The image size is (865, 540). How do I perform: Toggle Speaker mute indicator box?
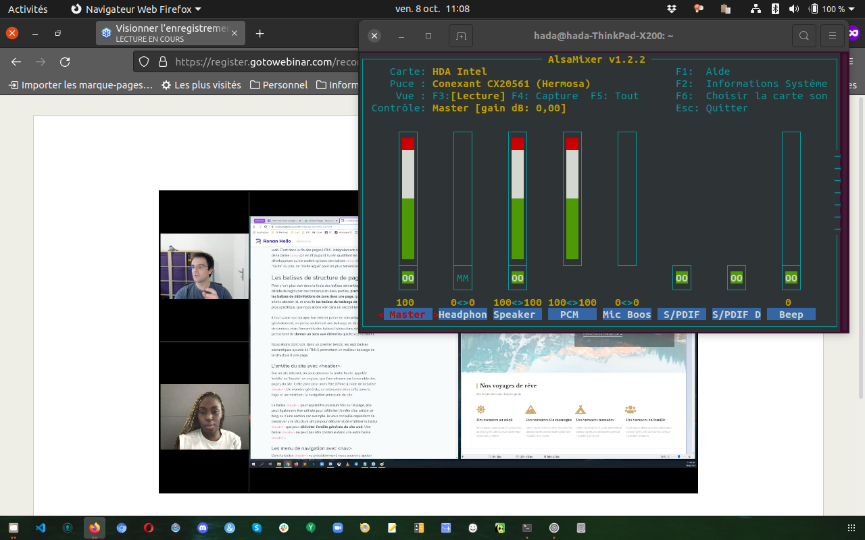517,278
